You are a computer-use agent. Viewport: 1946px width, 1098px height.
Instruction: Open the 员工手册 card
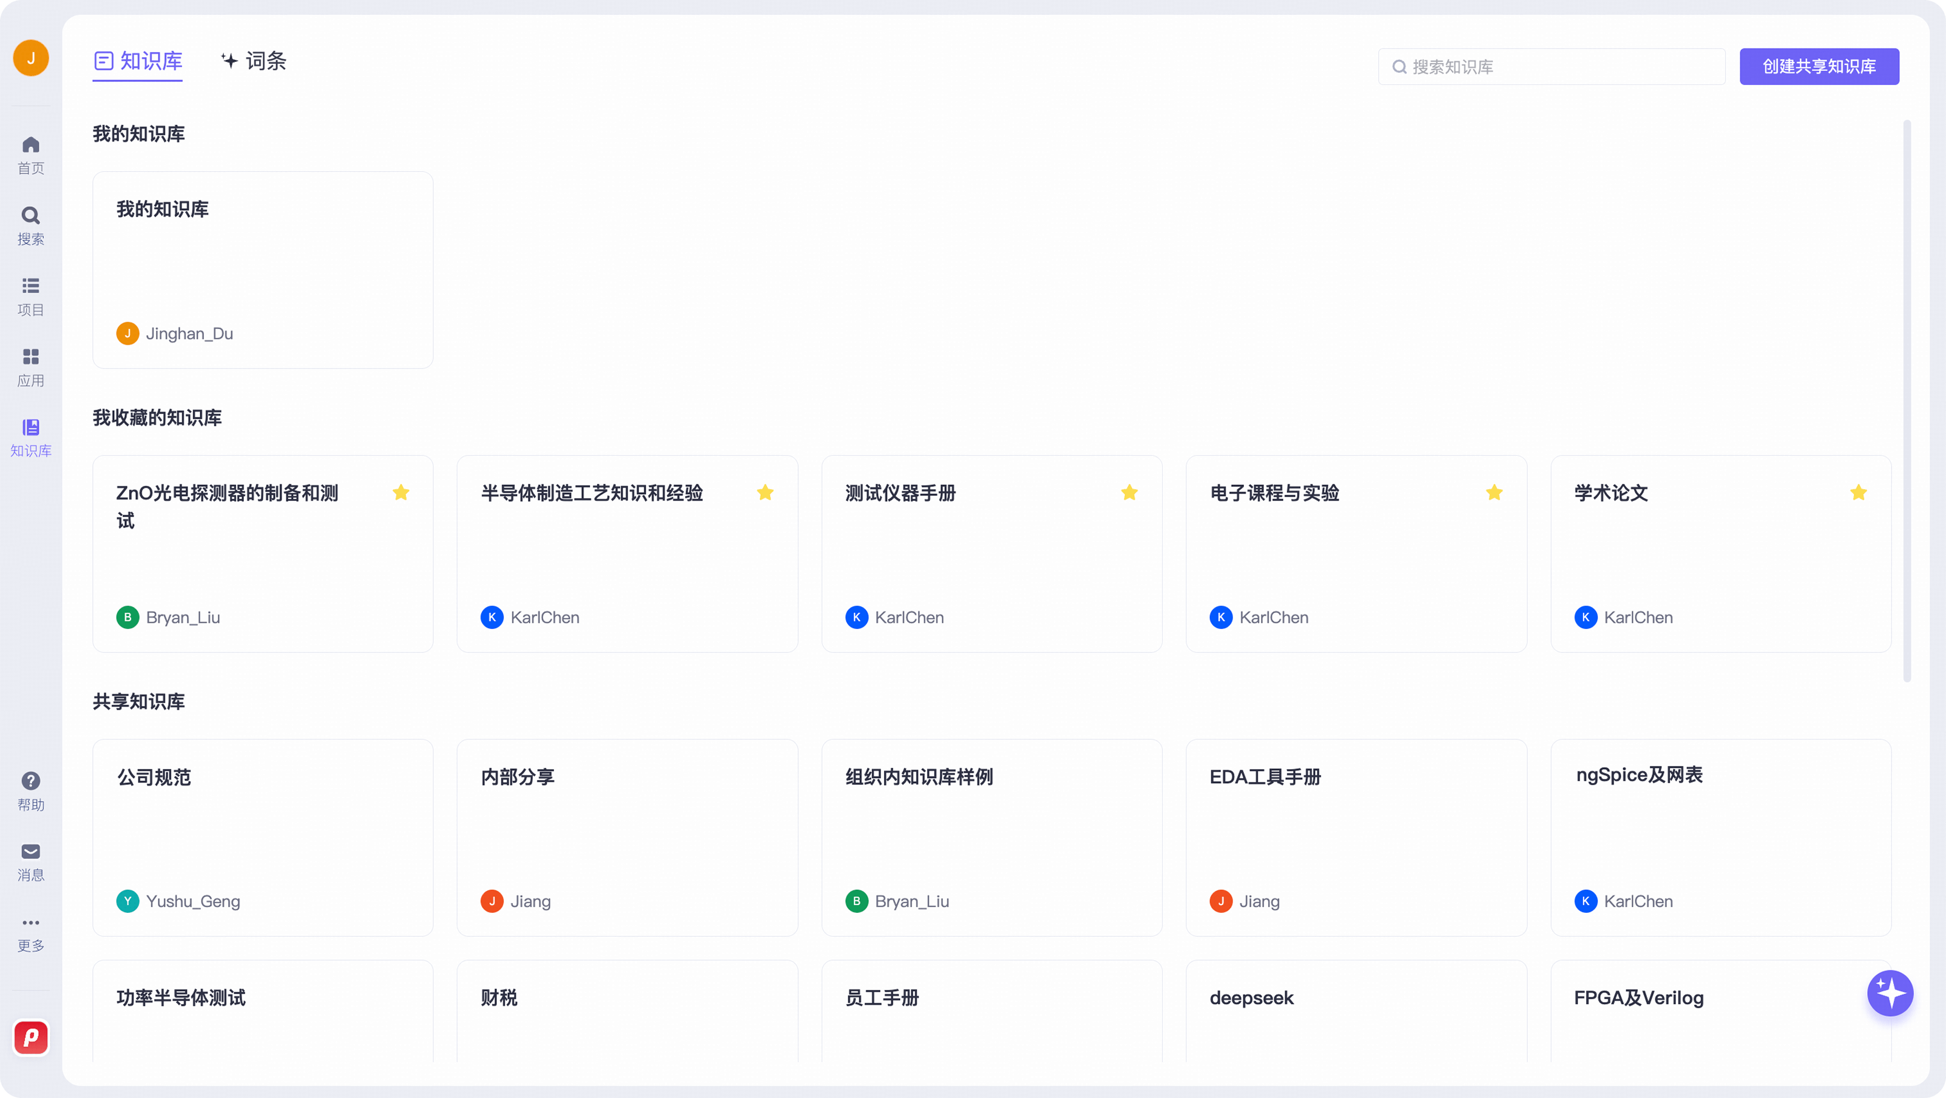[x=992, y=1011]
